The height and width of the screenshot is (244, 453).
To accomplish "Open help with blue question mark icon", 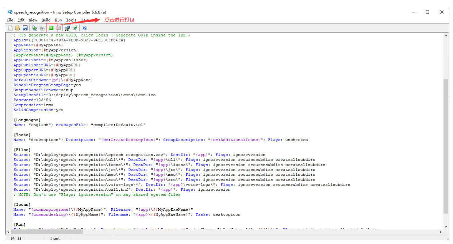I will tap(85, 28).
